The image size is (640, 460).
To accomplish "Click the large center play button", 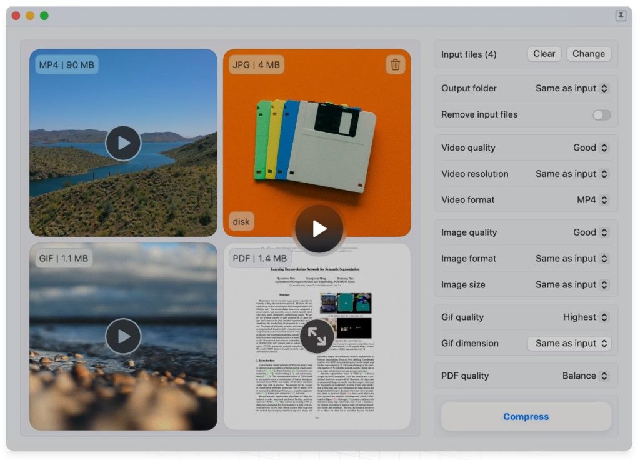I will pyautogui.click(x=319, y=229).
